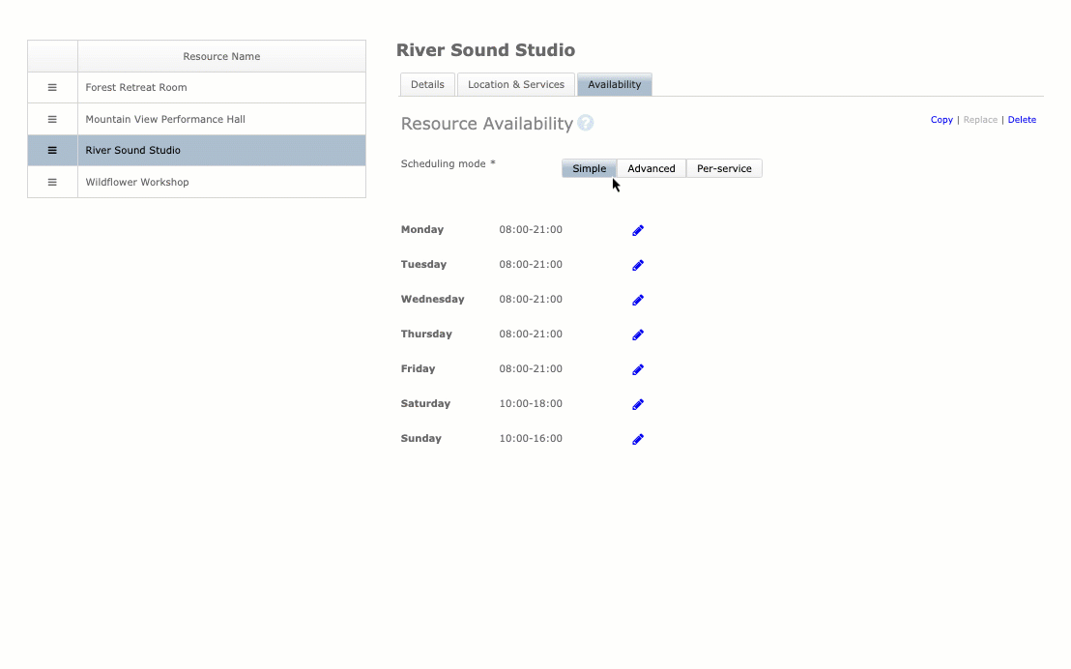This screenshot has width=1071, height=669.
Task: Choose Per-service scheduling mode
Action: point(724,168)
